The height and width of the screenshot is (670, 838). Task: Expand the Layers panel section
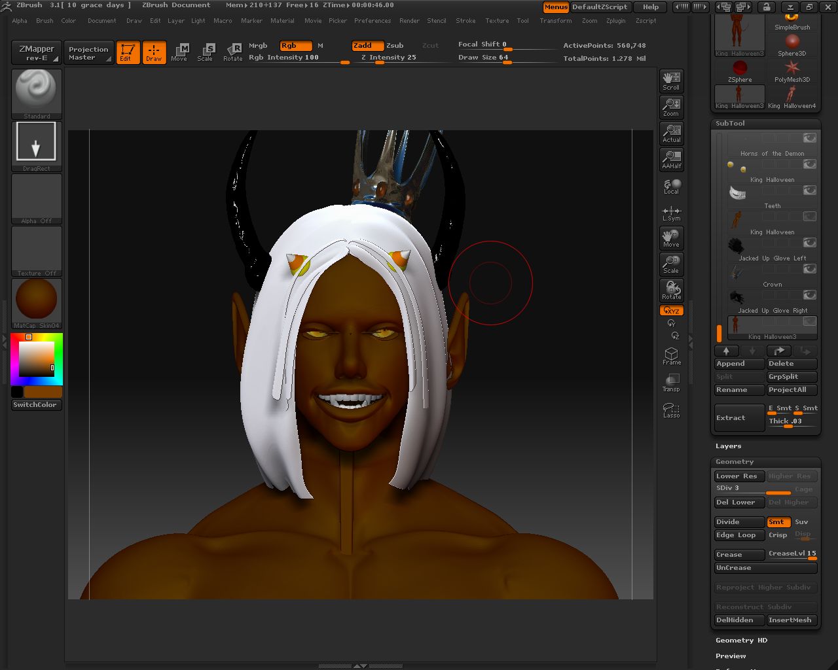(728, 446)
